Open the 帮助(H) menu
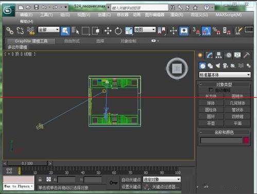The height and width of the screenshot is (194, 257). click(x=27, y=22)
